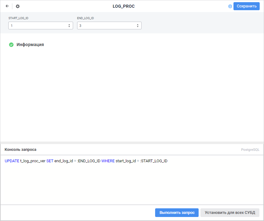Click the blue info icon
Viewport: 264px width, 221px height.
[x=230, y=6]
